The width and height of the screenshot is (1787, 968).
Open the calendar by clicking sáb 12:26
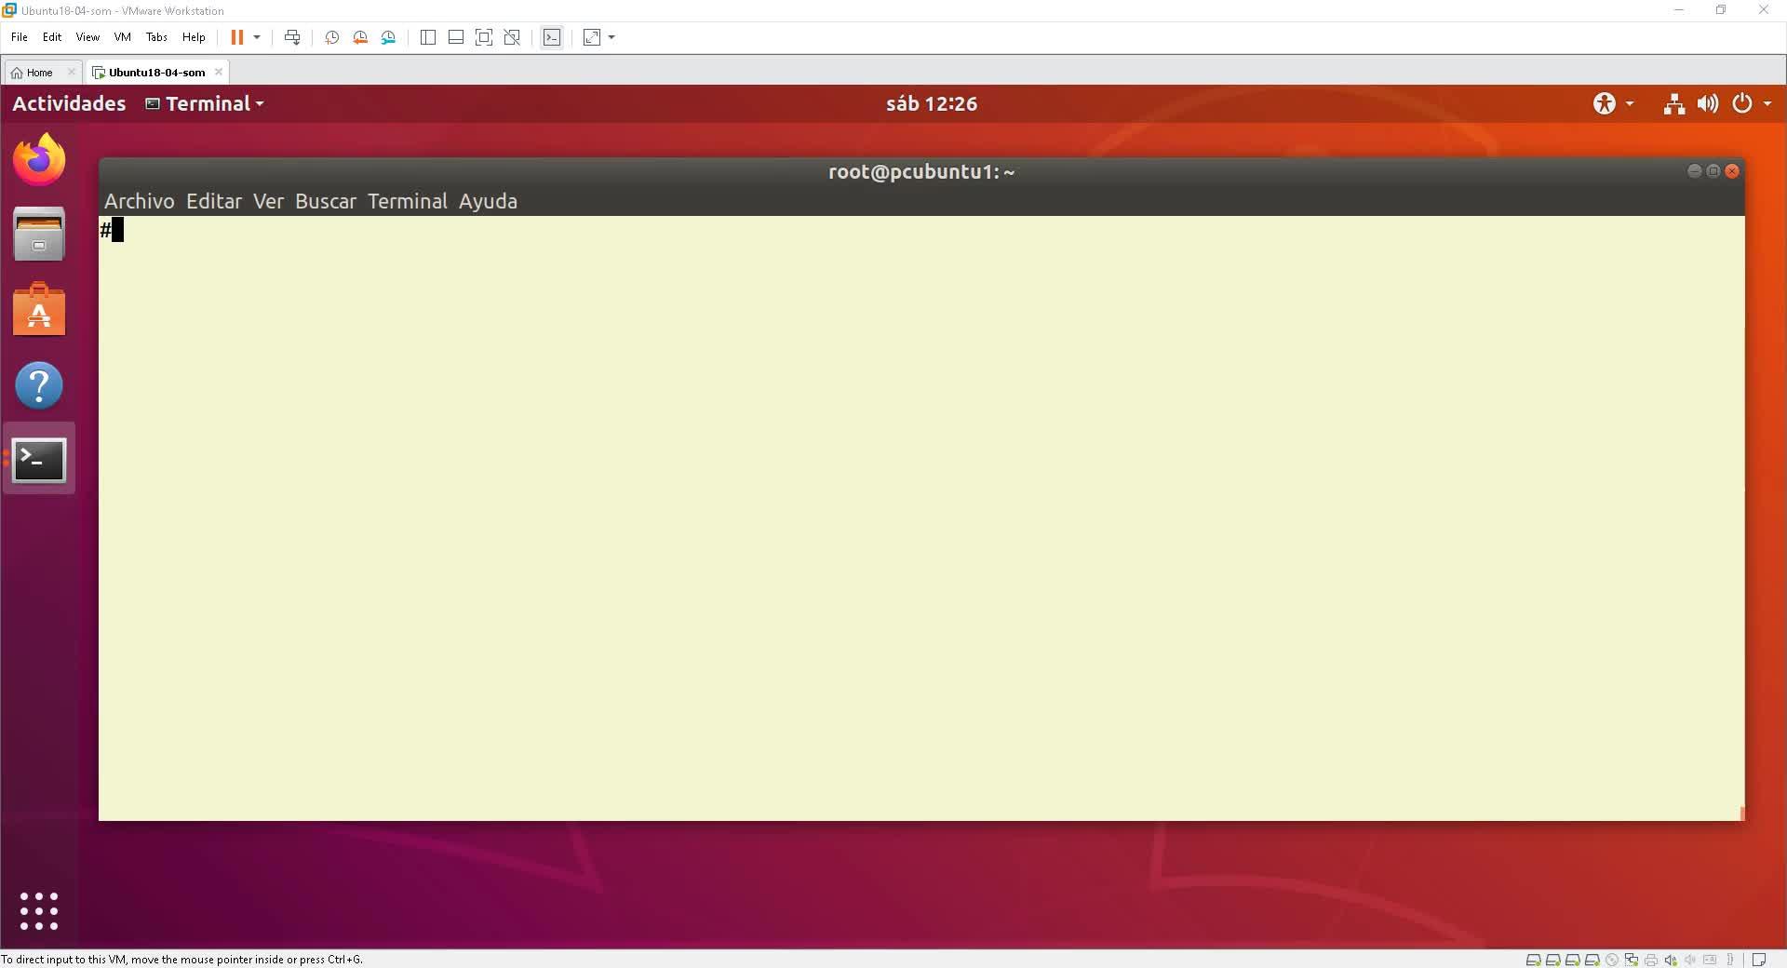pos(932,103)
